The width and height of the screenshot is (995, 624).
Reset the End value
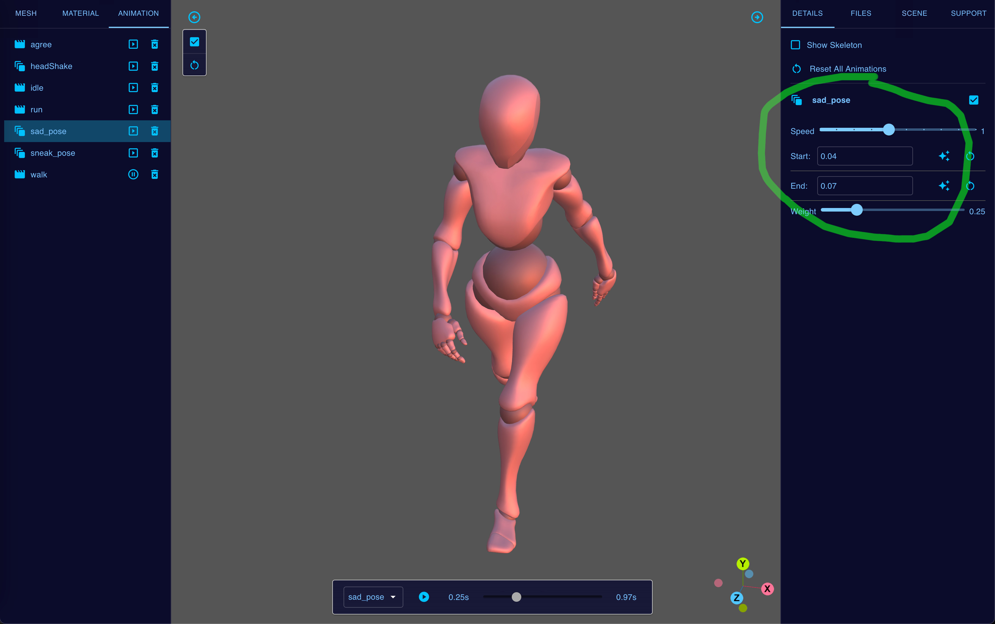tap(970, 186)
